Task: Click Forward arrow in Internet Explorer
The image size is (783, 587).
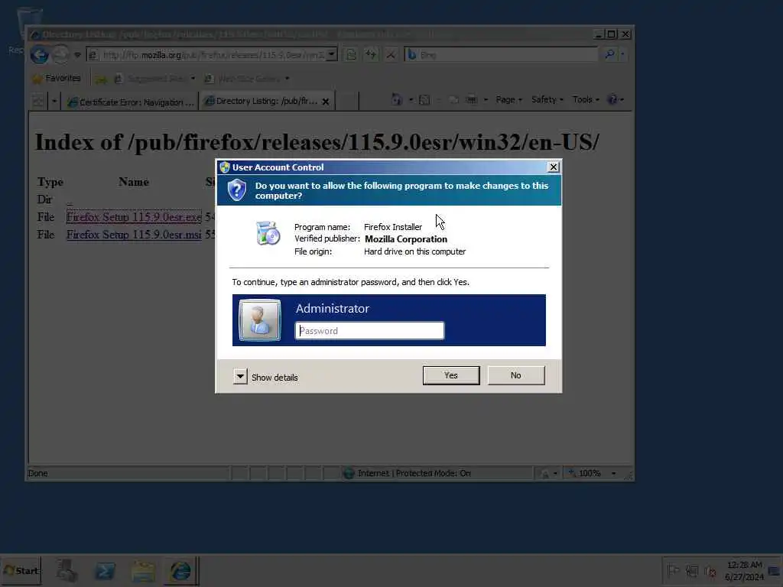Action: click(x=60, y=54)
